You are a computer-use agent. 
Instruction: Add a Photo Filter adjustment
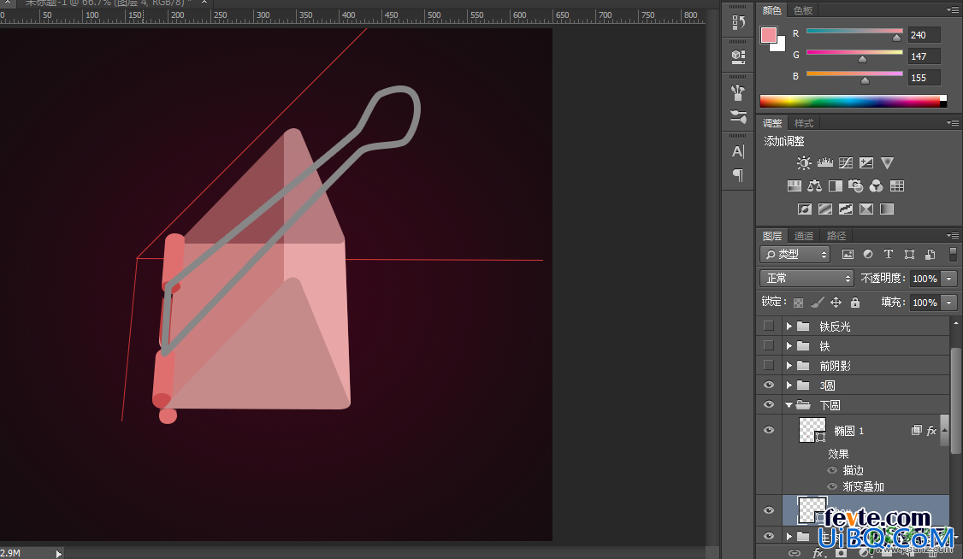pyautogui.click(x=855, y=185)
